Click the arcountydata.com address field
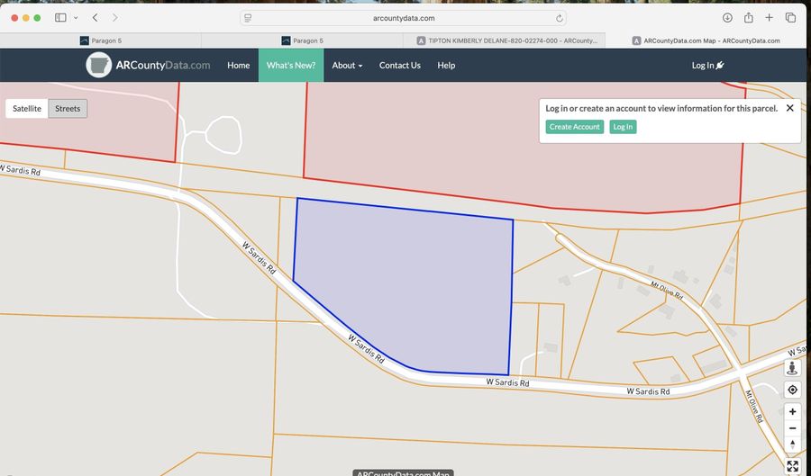811x476 pixels. pyautogui.click(x=404, y=18)
